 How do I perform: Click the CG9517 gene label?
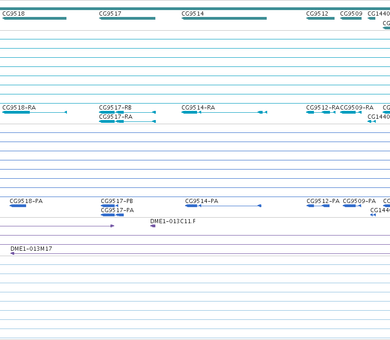pos(110,13)
